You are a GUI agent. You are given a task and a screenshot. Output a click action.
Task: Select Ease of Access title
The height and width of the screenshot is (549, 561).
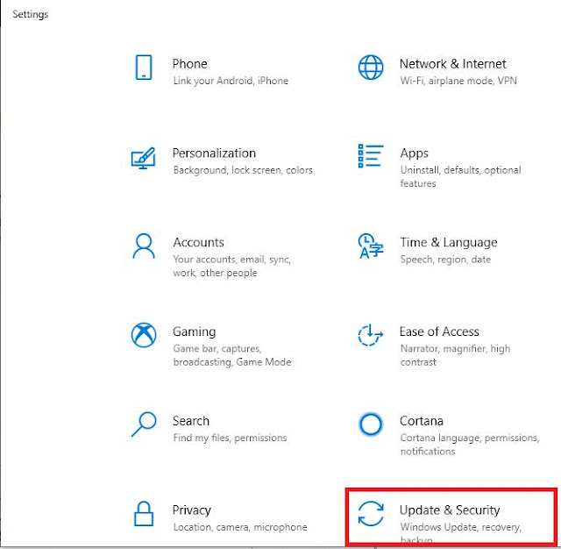tap(439, 332)
